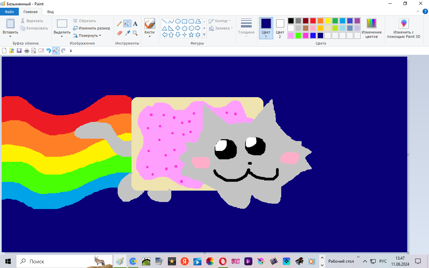Click the Print icon in quick access toolbar
The width and height of the screenshot is (429, 268).
coord(27,51)
